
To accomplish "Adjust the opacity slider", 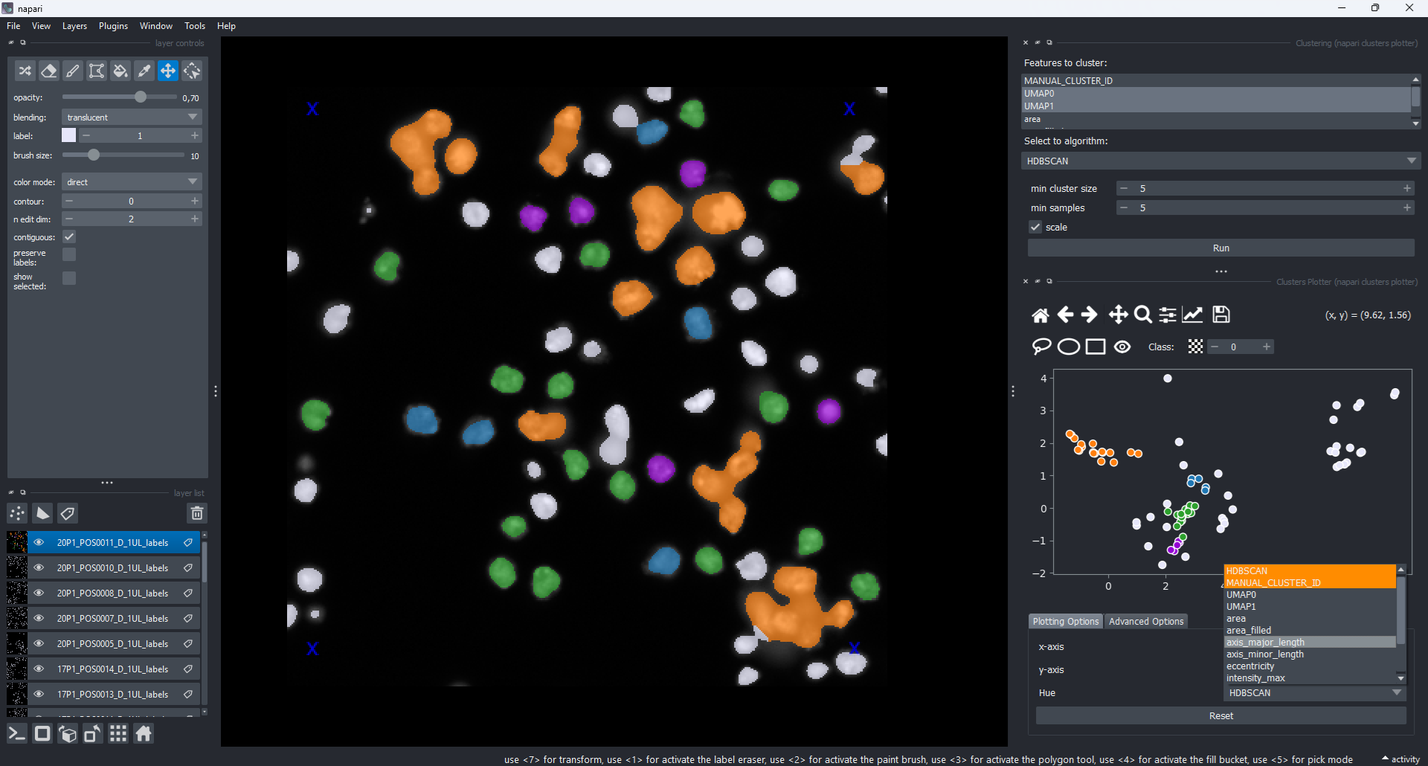I will tap(120, 97).
